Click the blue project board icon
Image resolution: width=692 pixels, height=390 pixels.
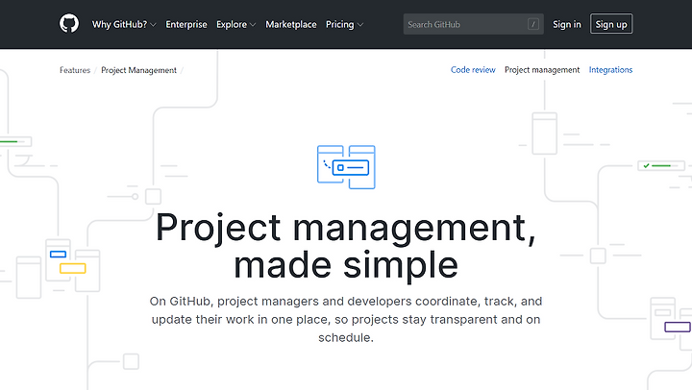346,167
